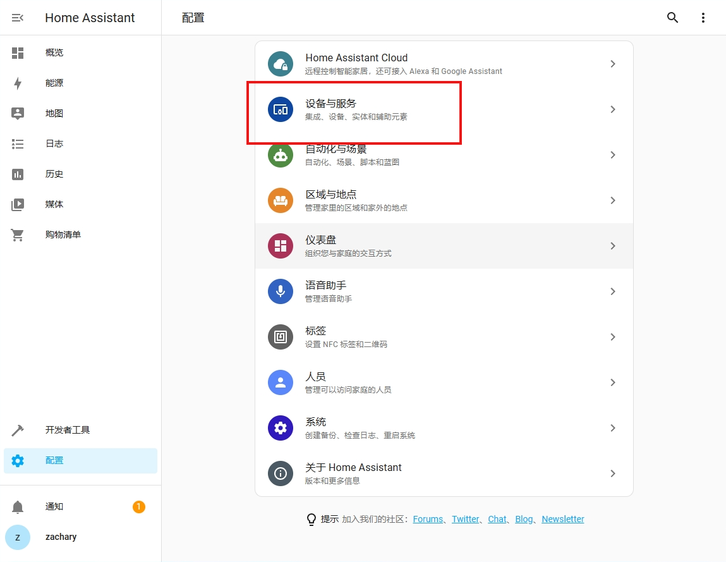
Task: Click the 设备与服务 devices icon
Action: tap(281, 109)
